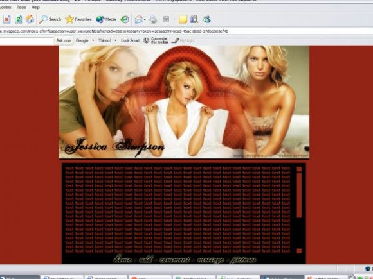
Task: Open the Favorites star button
Action: click(x=78, y=19)
